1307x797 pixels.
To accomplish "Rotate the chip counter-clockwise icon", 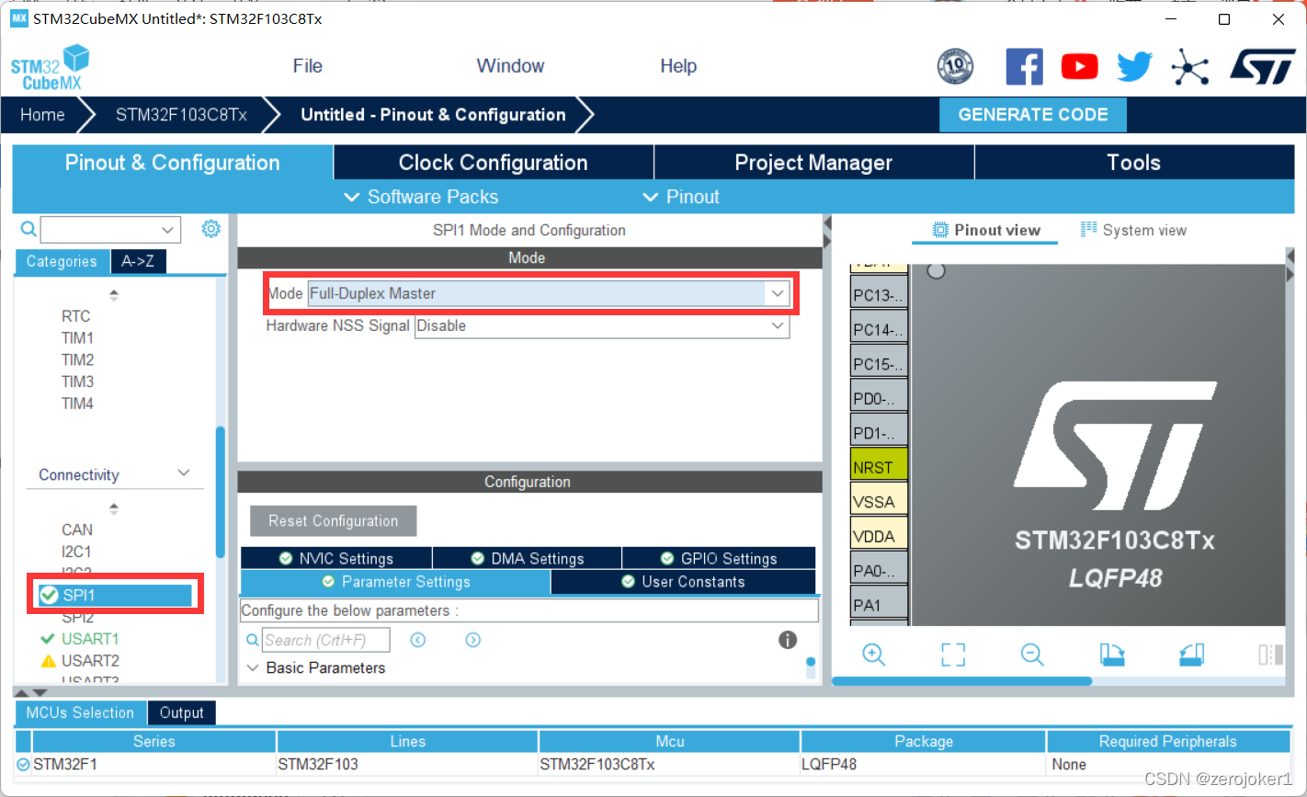I will click(1191, 655).
